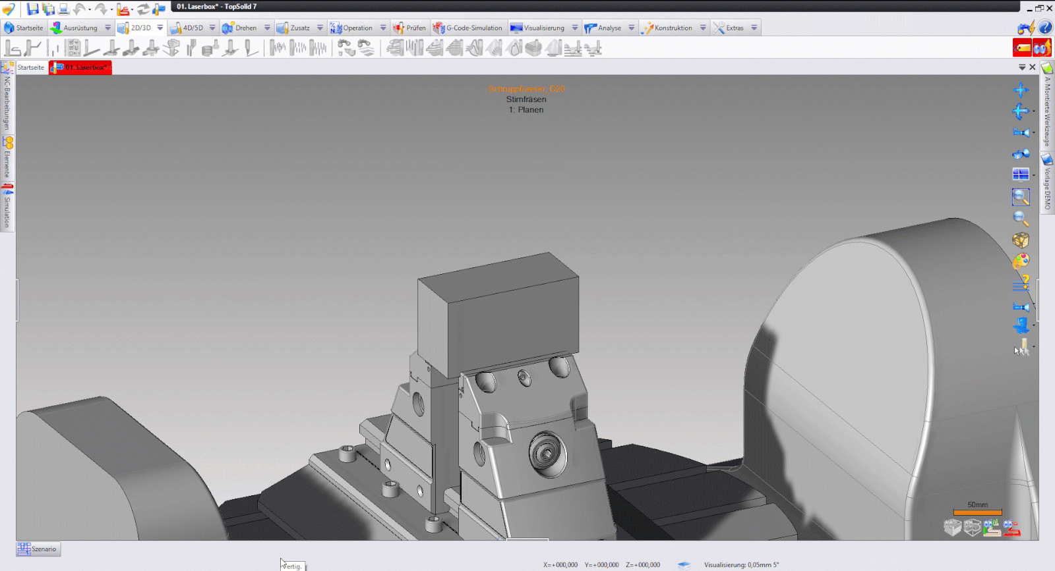Switch to the 01. Laserbox document tab
Screen dimensions: 1055x571
[x=80, y=67]
